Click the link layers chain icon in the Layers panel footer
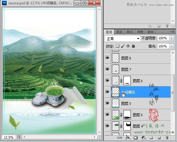The height and width of the screenshot is (142, 177). (119, 138)
